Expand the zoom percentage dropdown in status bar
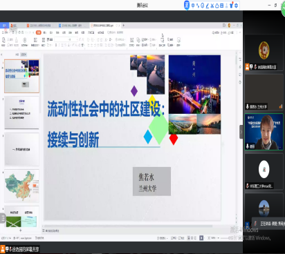Viewport: 285px width, 254px height. [x=218, y=238]
